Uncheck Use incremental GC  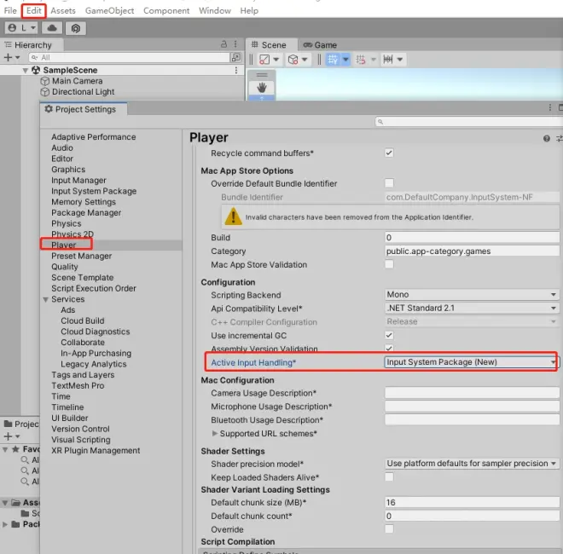(x=389, y=336)
